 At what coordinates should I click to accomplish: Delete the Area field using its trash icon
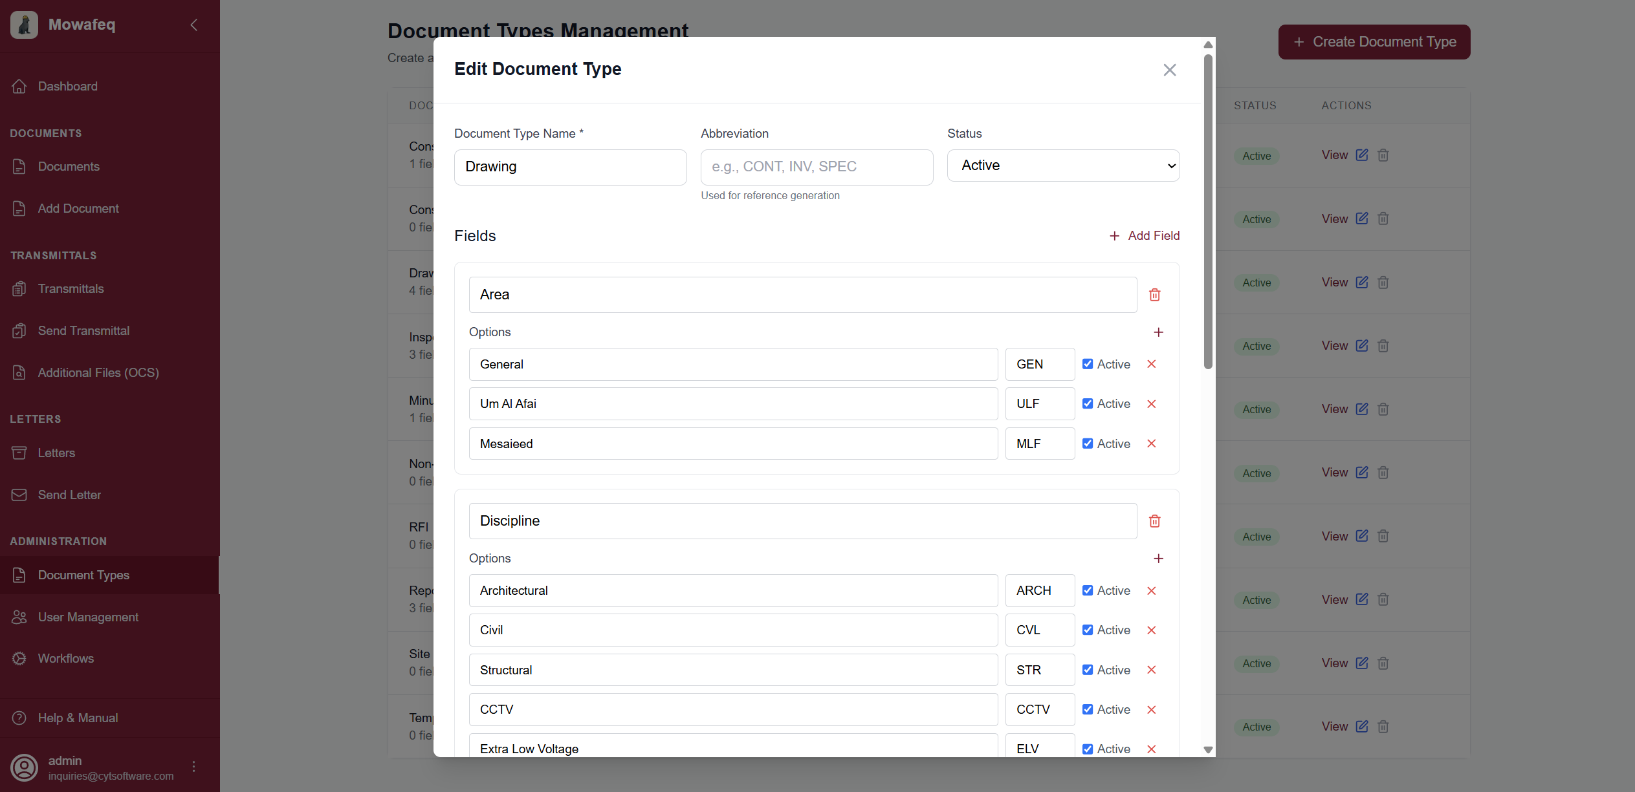point(1155,295)
